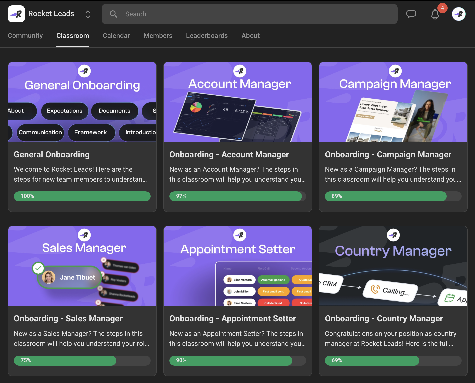Click the phone Calling icon in Country Manager image
This screenshot has width=475, height=383.
[375, 289]
